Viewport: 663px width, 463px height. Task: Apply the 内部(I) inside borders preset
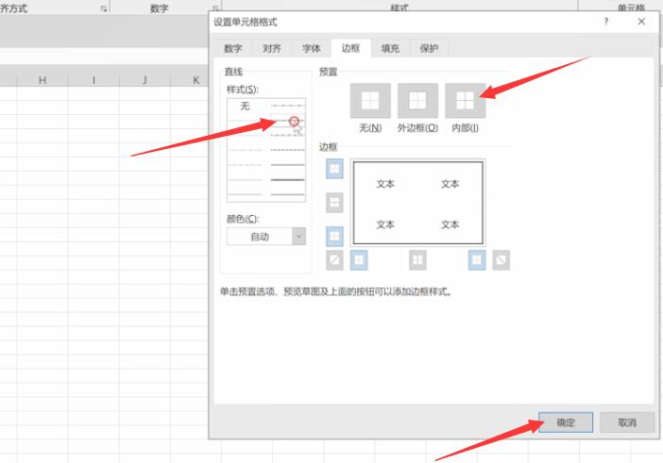tap(465, 101)
